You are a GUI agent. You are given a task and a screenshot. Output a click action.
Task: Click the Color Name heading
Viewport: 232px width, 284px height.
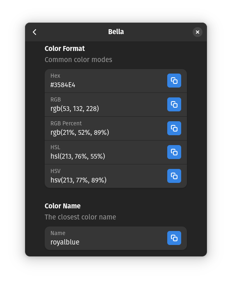click(x=63, y=206)
